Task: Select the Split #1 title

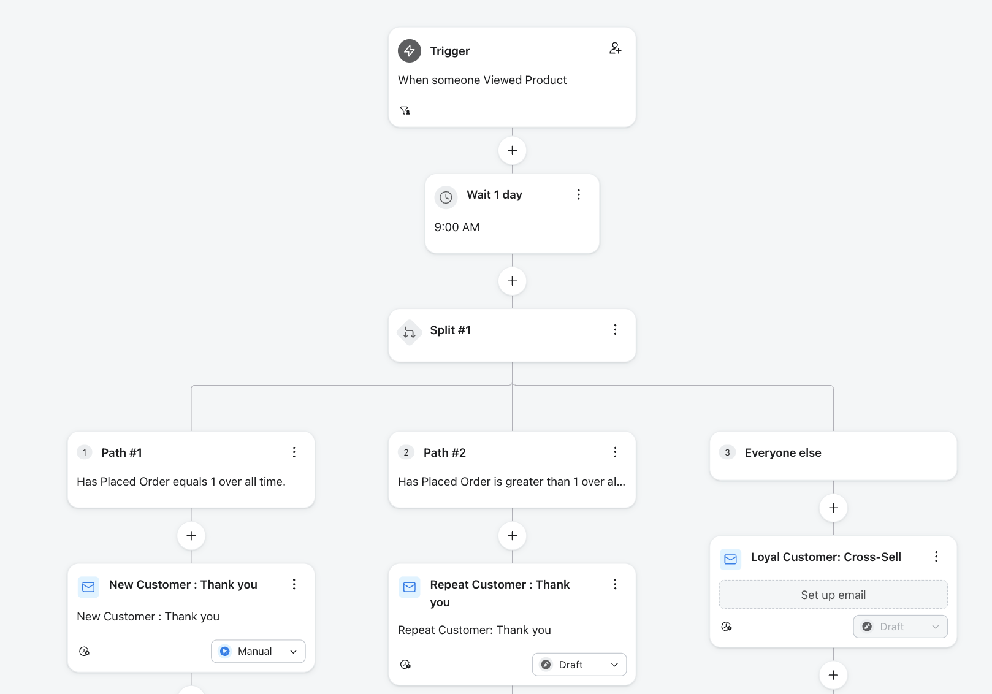Action: [450, 330]
